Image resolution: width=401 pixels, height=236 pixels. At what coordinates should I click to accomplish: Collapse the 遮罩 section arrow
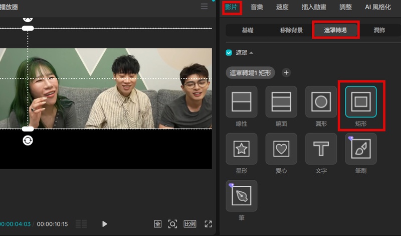(x=251, y=53)
